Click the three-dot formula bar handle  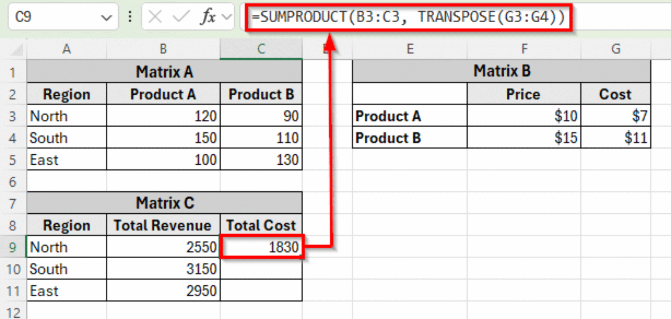[130, 17]
